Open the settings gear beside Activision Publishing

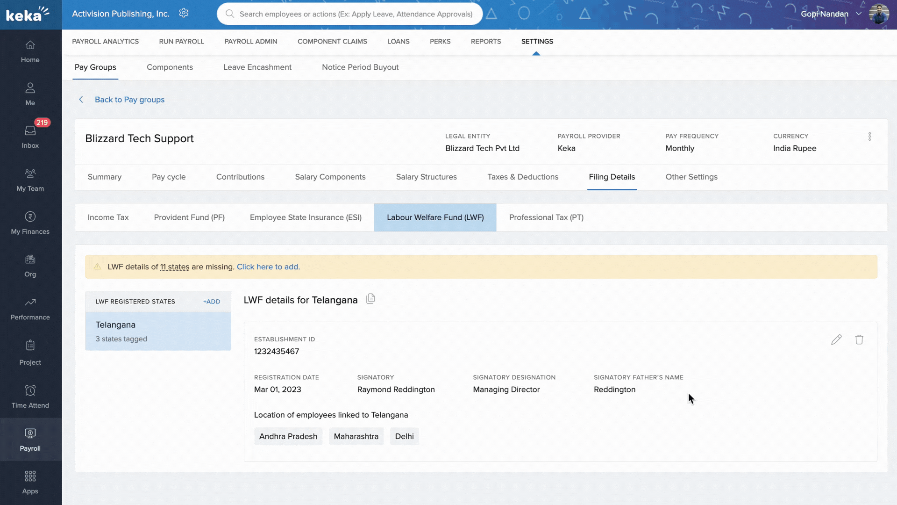tap(184, 13)
